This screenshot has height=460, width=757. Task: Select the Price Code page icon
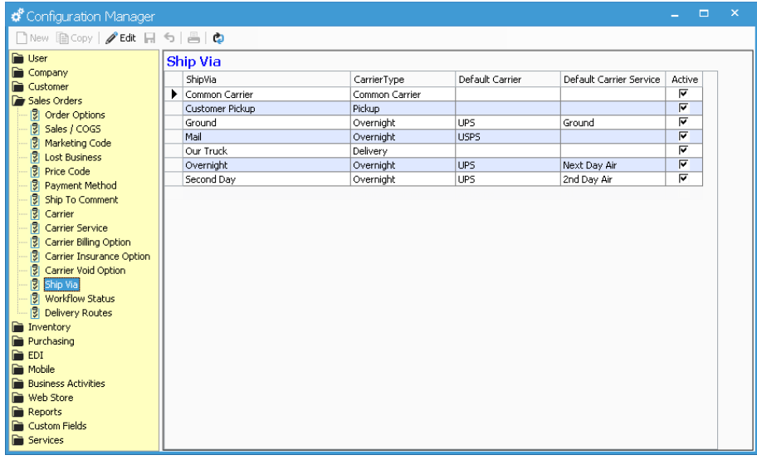coord(35,171)
